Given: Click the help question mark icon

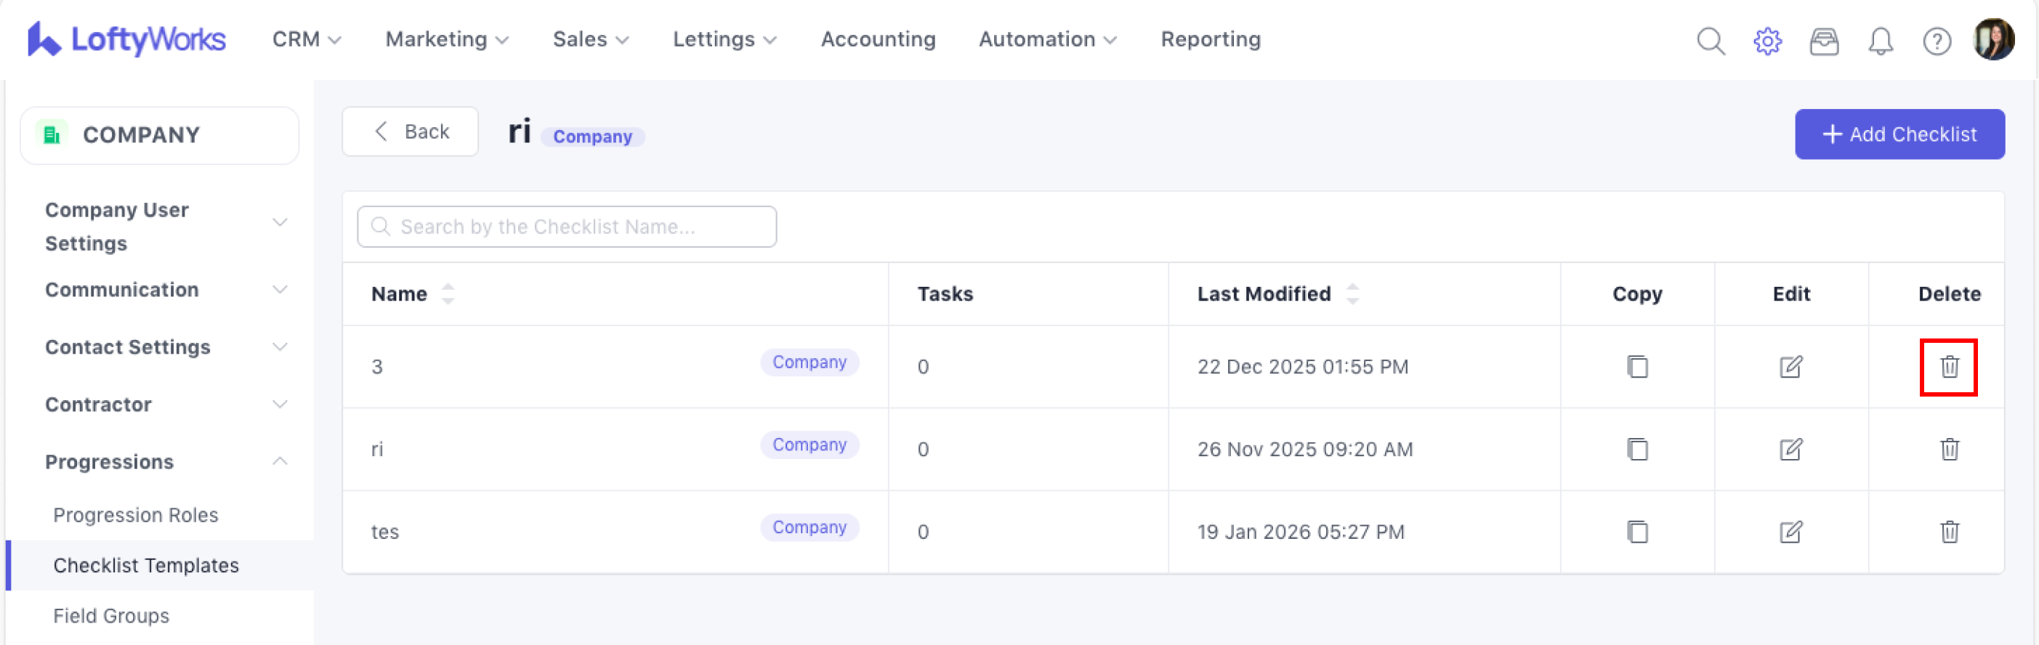Looking at the screenshot, I should 1936,41.
